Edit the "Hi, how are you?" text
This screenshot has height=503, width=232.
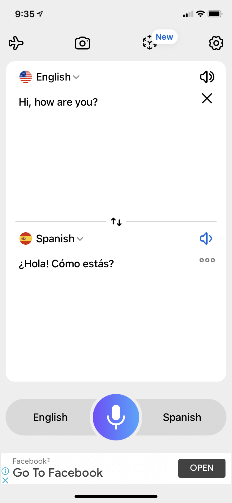coord(58,102)
